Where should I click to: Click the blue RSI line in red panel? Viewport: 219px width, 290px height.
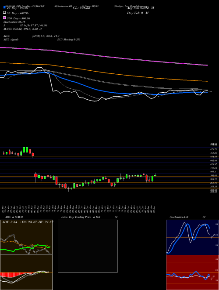188,275
